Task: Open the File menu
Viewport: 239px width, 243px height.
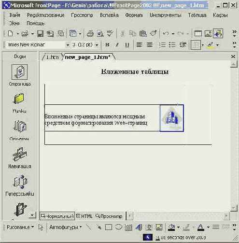Action: 14,15
